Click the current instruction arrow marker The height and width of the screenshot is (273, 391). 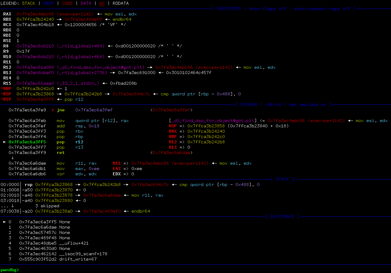point(4,142)
